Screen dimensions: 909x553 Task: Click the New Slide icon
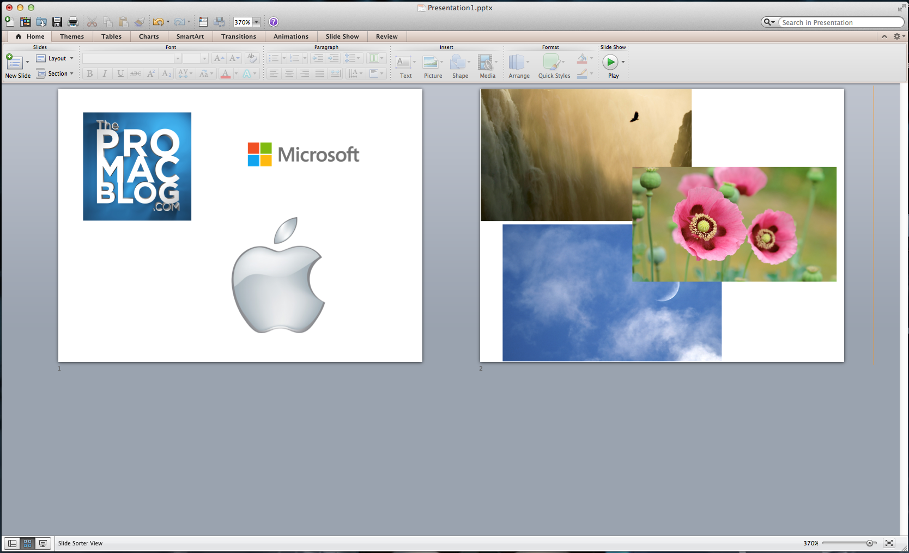tap(14, 62)
